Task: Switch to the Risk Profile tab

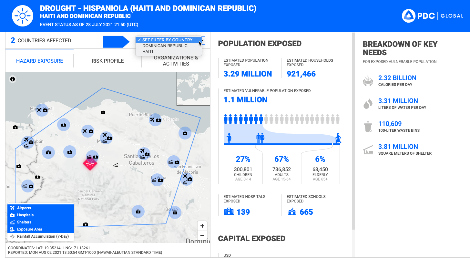Action: click(x=107, y=61)
